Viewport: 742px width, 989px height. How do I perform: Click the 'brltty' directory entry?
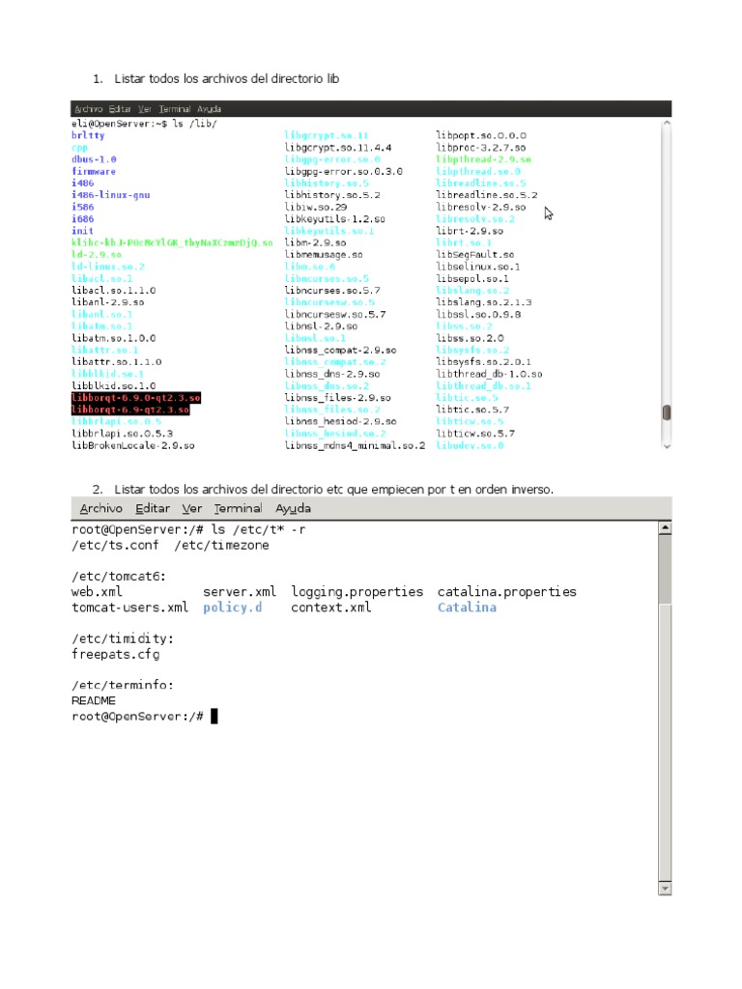point(88,135)
